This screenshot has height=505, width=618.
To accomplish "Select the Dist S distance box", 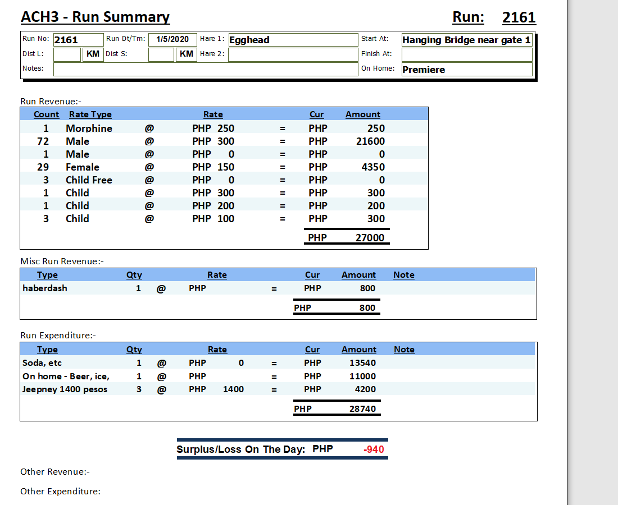I will [x=161, y=54].
